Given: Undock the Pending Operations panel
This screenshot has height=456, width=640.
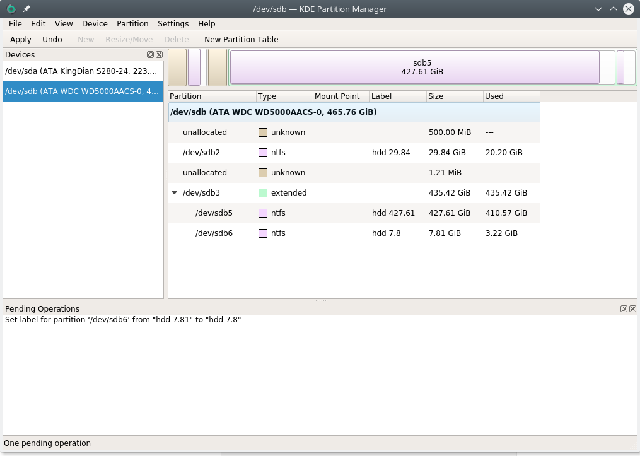Looking at the screenshot, I should (624, 309).
